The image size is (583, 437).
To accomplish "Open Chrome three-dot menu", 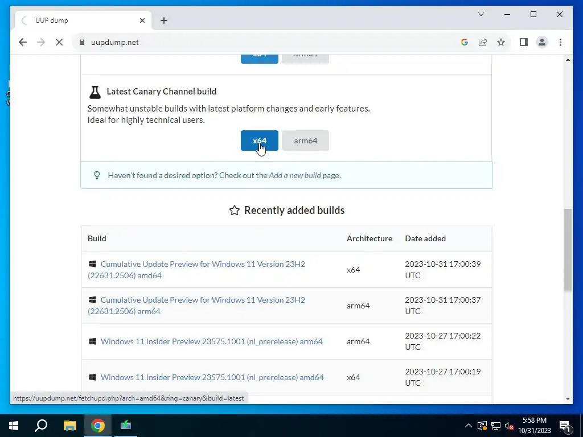I will coord(560,42).
